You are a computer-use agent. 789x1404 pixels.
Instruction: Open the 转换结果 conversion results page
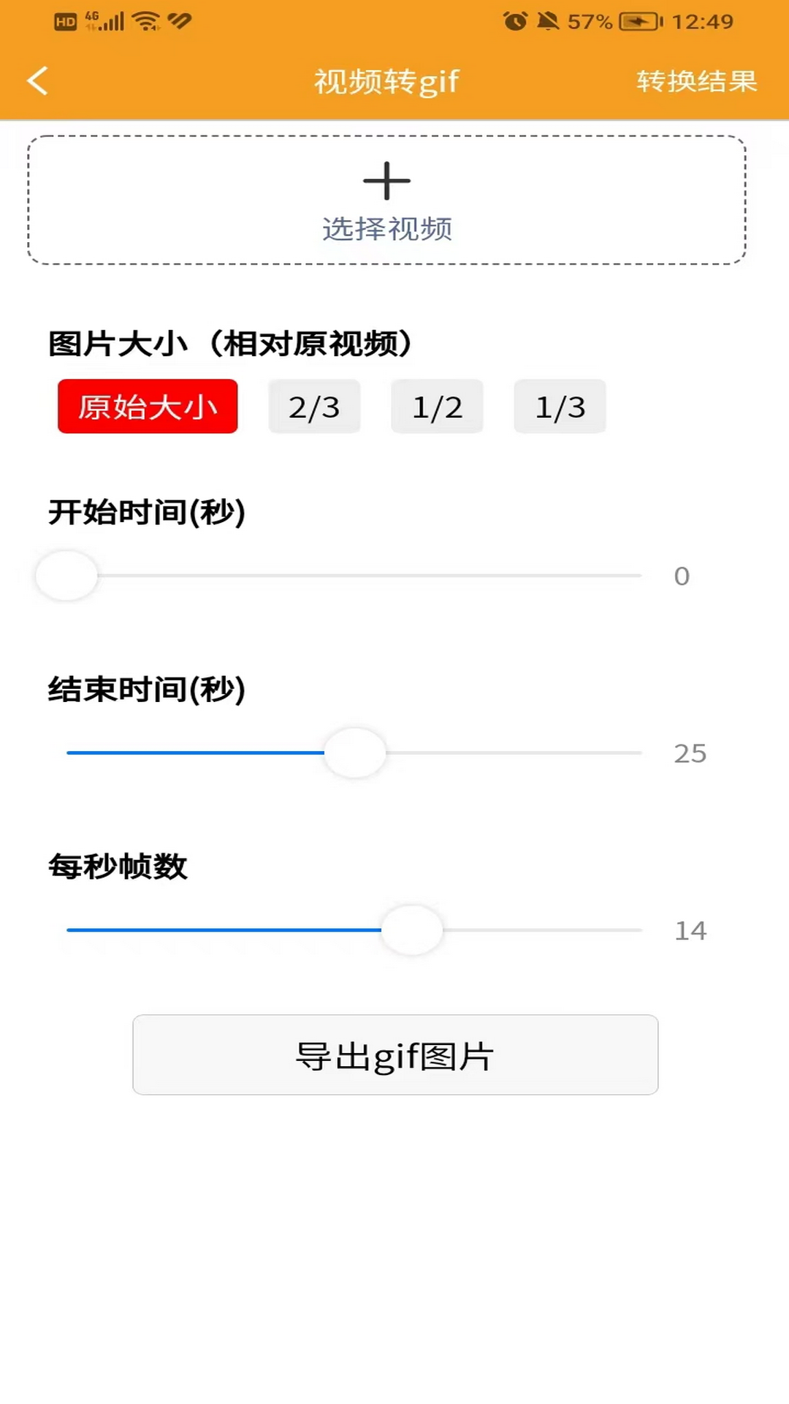click(x=696, y=81)
